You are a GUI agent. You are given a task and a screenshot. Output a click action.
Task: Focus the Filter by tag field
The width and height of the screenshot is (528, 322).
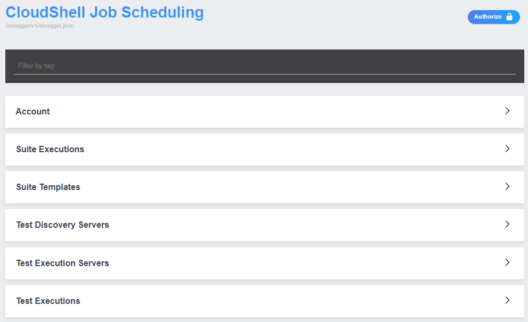pyautogui.click(x=264, y=66)
